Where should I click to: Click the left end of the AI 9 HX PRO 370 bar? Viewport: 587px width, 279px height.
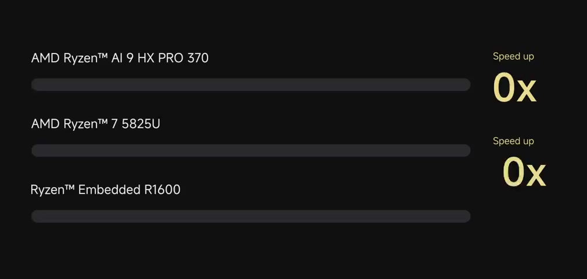(36, 85)
